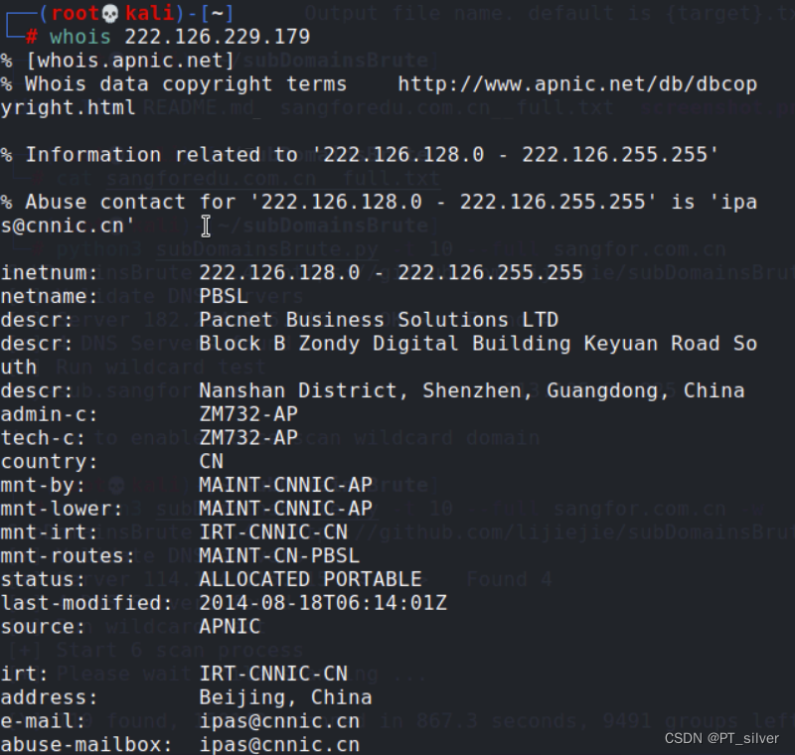This screenshot has width=795, height=755.
Task: Click the skull icon in the prompt
Action: click(110, 14)
